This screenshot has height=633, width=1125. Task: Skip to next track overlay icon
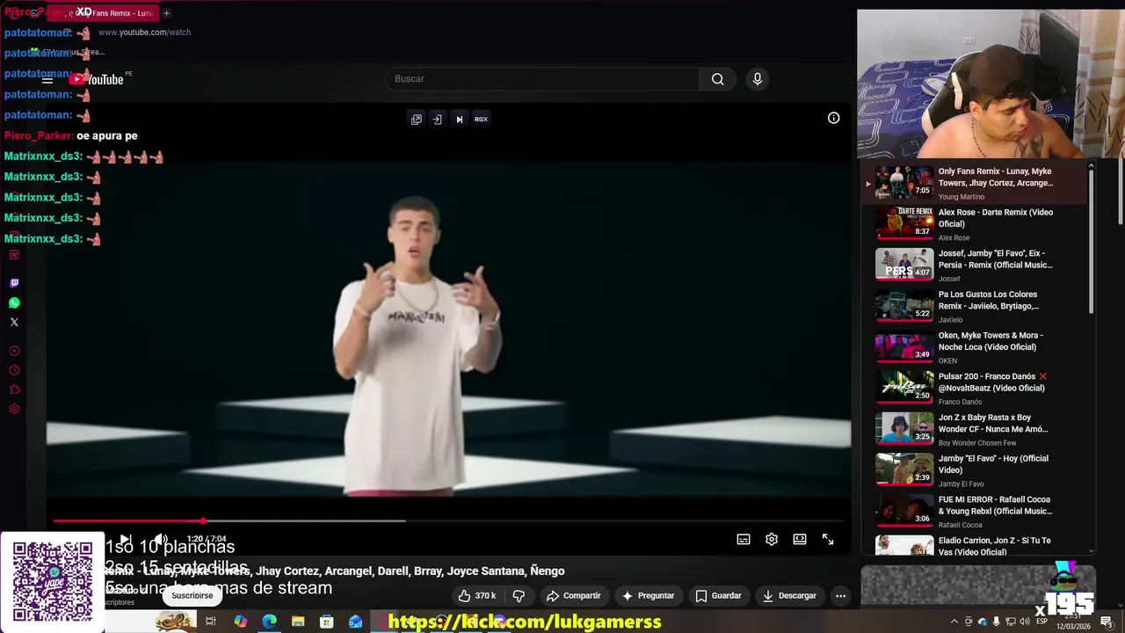(459, 119)
